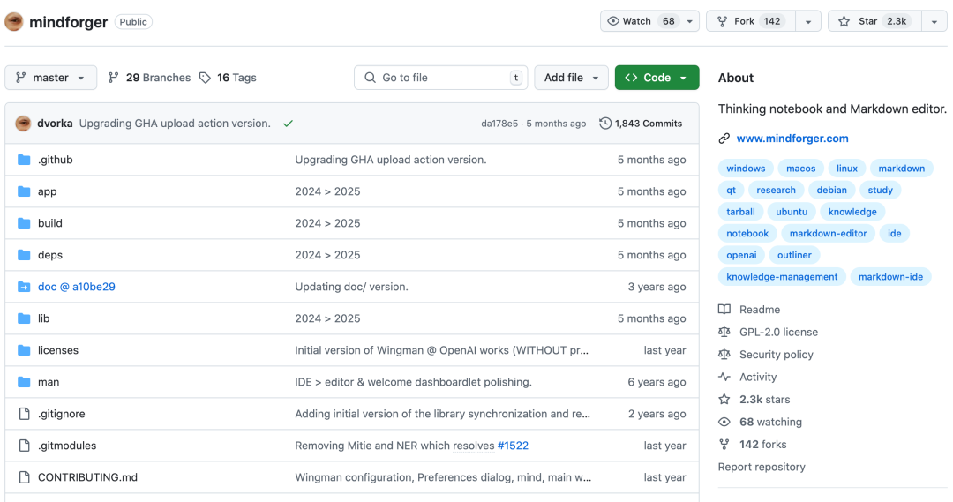This screenshot has width=953, height=502.
Task: Click the Activity pulse icon
Action: (x=724, y=377)
